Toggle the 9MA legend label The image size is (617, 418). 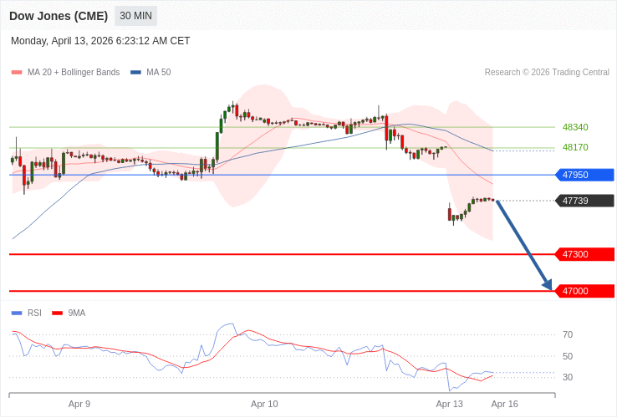click(77, 313)
